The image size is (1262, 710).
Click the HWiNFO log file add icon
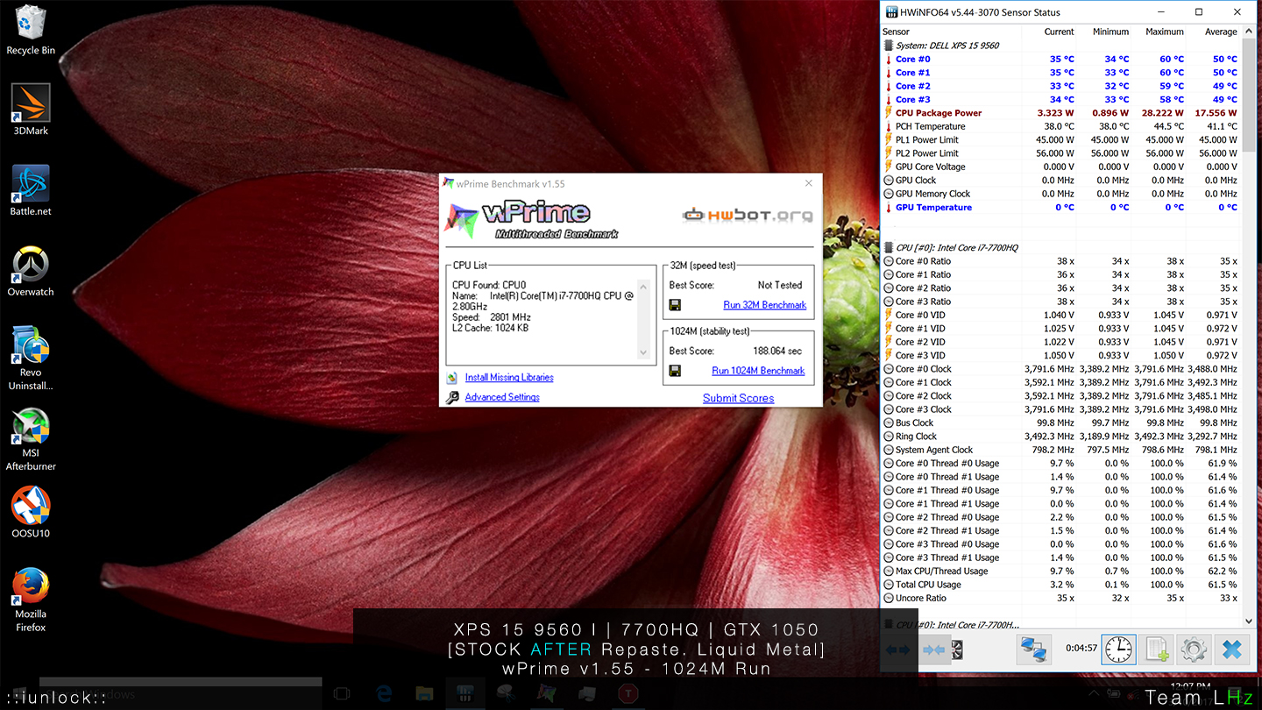(x=1157, y=650)
